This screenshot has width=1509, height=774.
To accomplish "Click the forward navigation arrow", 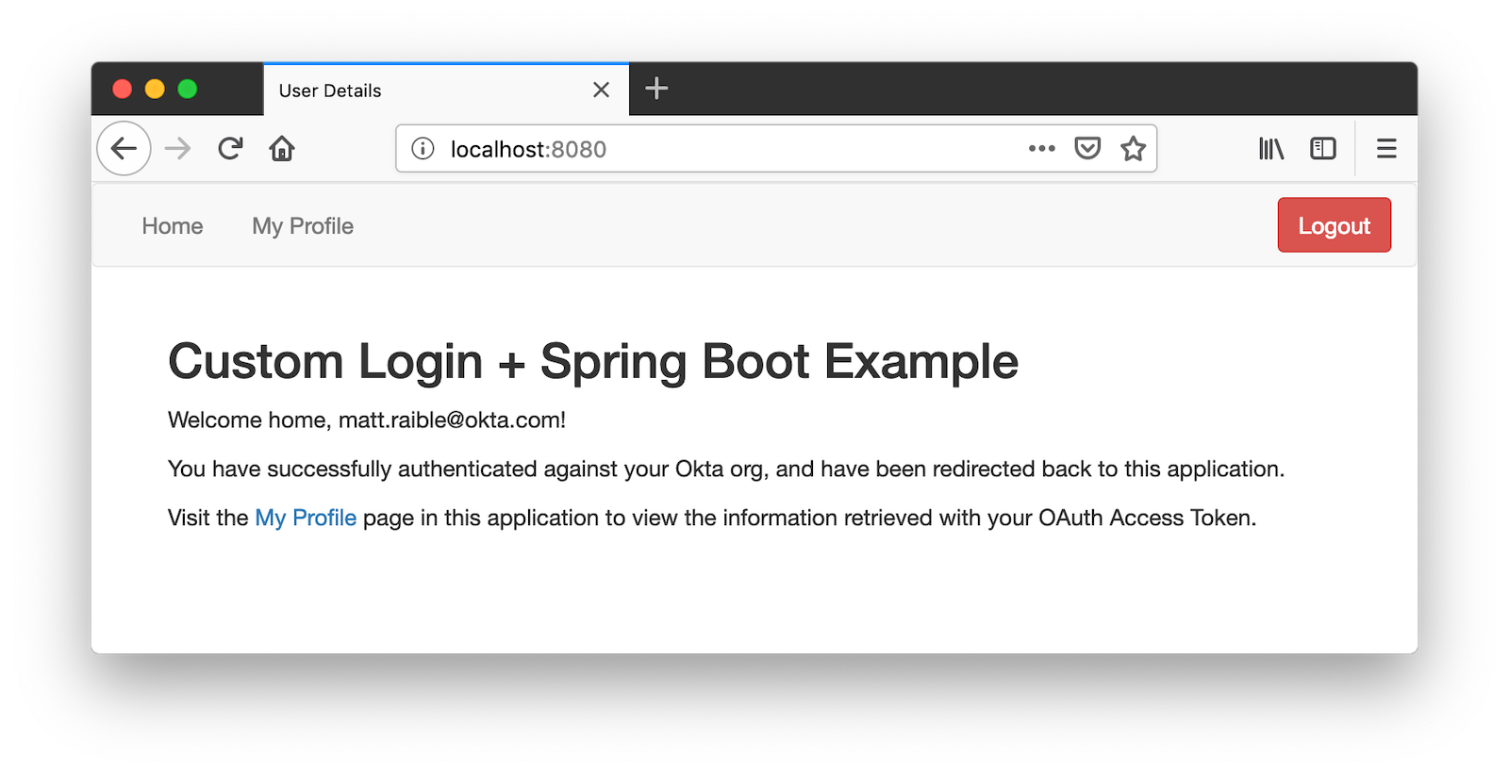I will pos(177,149).
